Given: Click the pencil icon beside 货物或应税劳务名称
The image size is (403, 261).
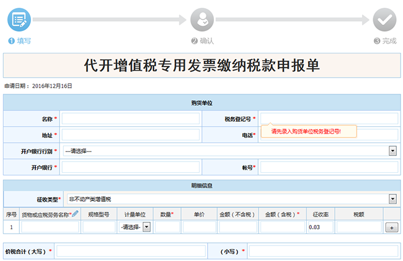Looking at the screenshot, I should click(x=75, y=214).
